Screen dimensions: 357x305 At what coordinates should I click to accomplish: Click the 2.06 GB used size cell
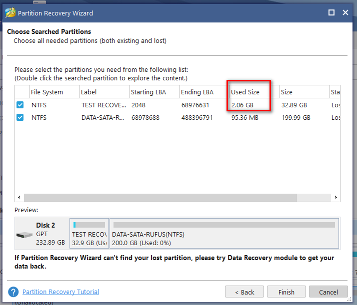pos(242,105)
